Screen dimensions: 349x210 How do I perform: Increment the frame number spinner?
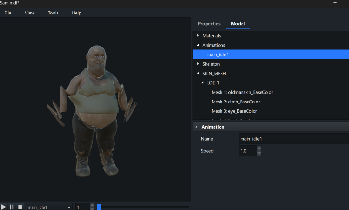point(92,205)
